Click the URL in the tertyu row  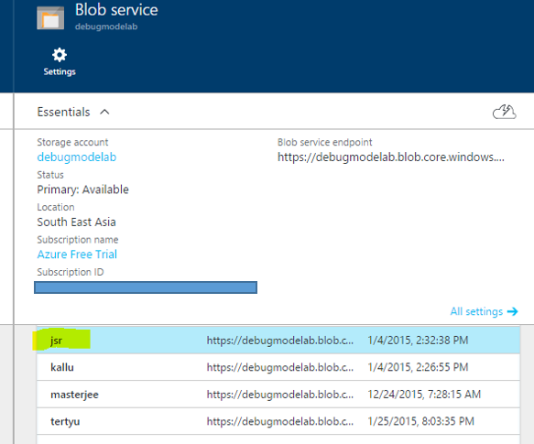coord(280,421)
